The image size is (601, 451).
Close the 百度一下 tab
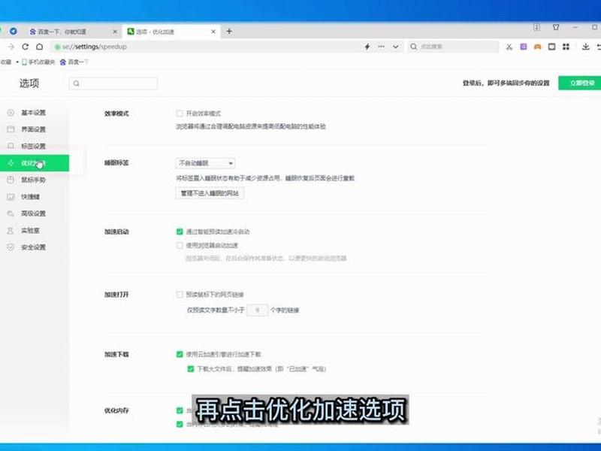(115, 32)
